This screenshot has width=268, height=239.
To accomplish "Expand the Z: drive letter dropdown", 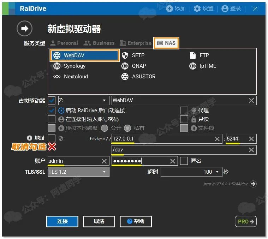I will 84,100.
